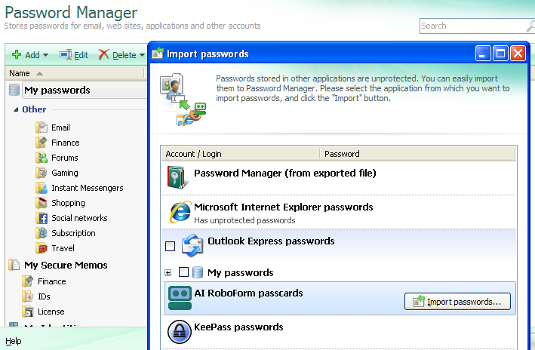Select the Instant Messengers label
Viewport: 535px width, 350px height.
[88, 188]
